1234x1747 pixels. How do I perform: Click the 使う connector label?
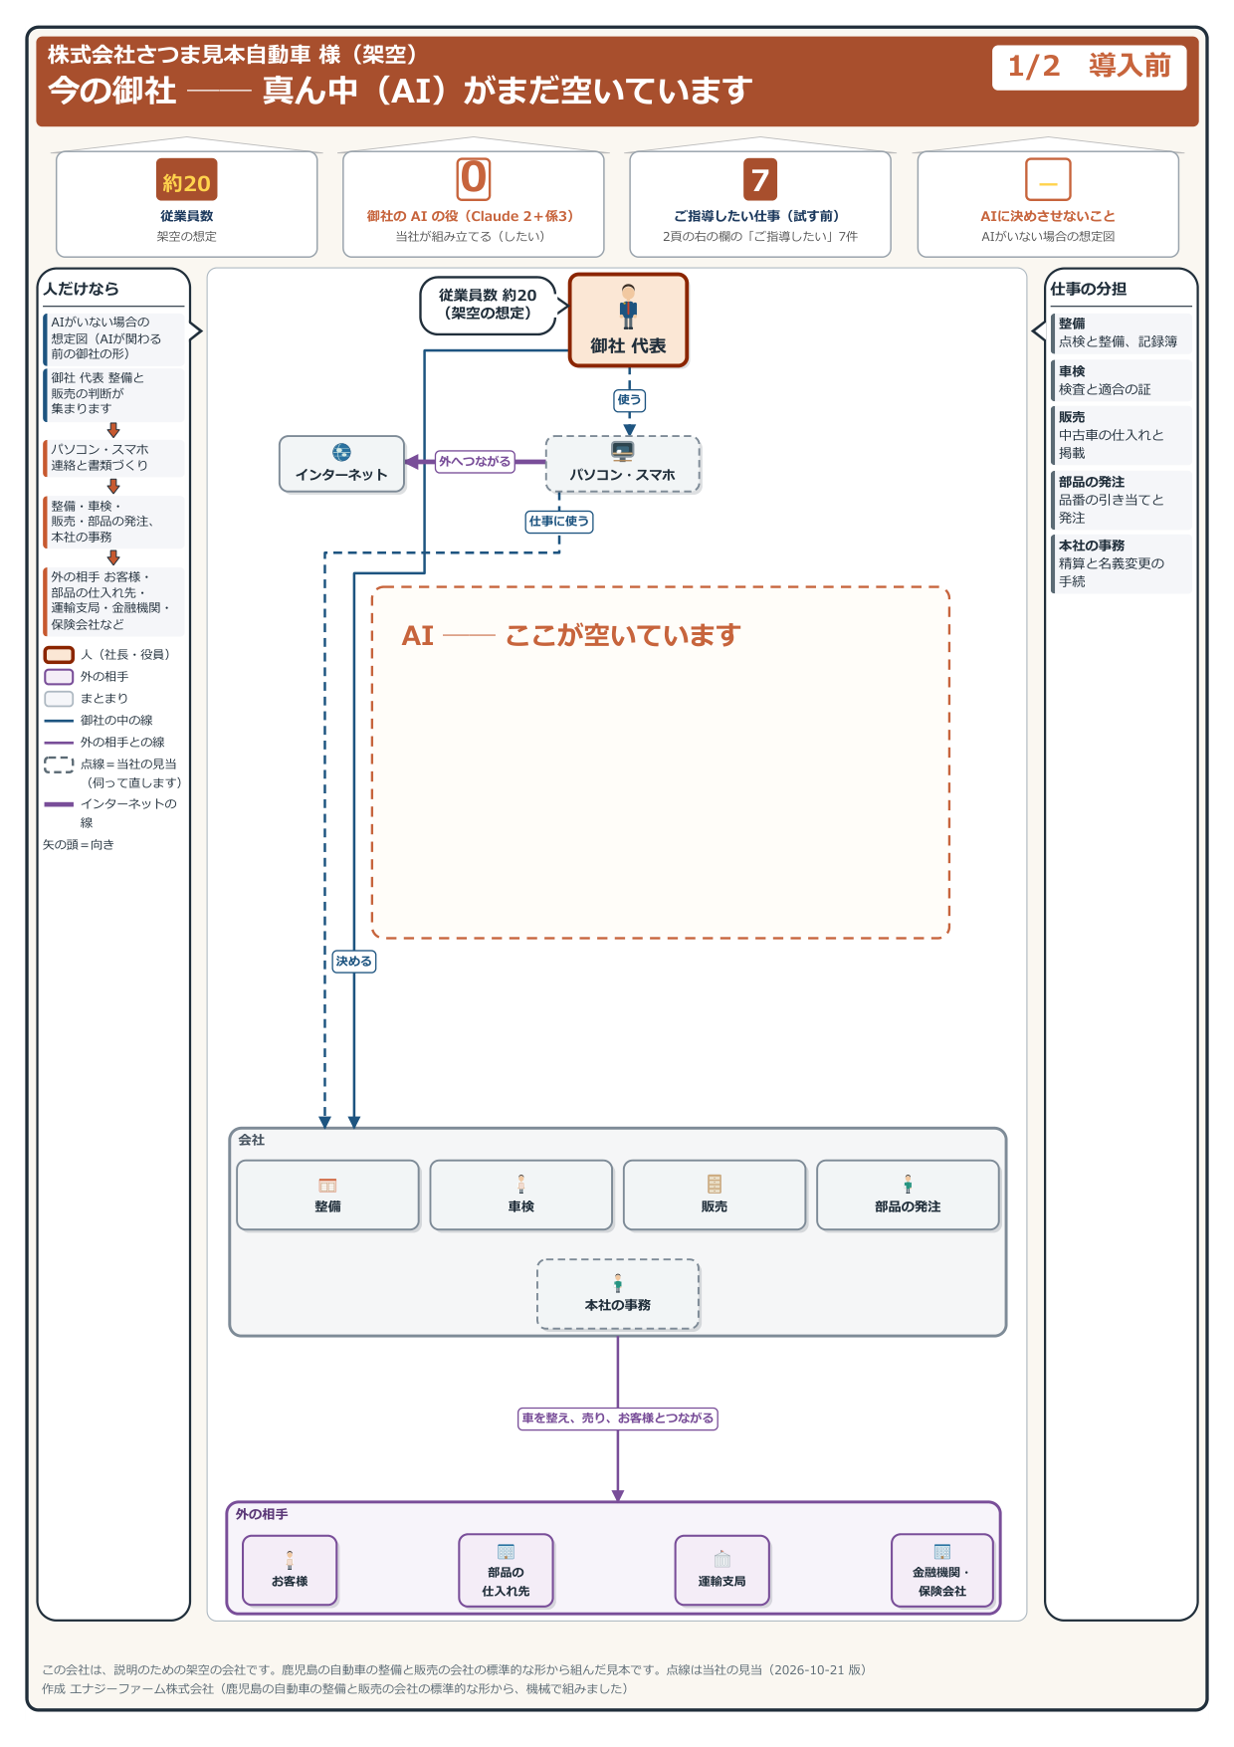coord(629,400)
